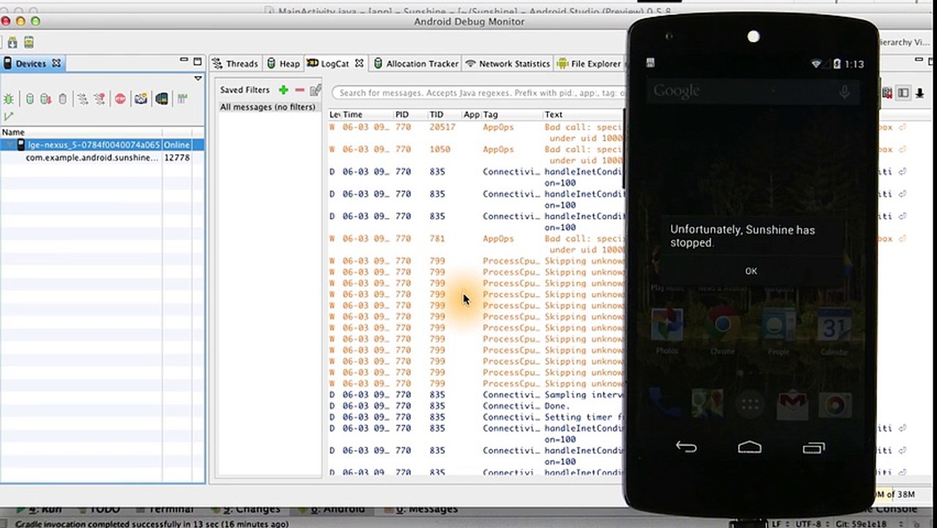This screenshot has width=937, height=528.
Task: Click the Update Heap icon
Action: (x=30, y=99)
